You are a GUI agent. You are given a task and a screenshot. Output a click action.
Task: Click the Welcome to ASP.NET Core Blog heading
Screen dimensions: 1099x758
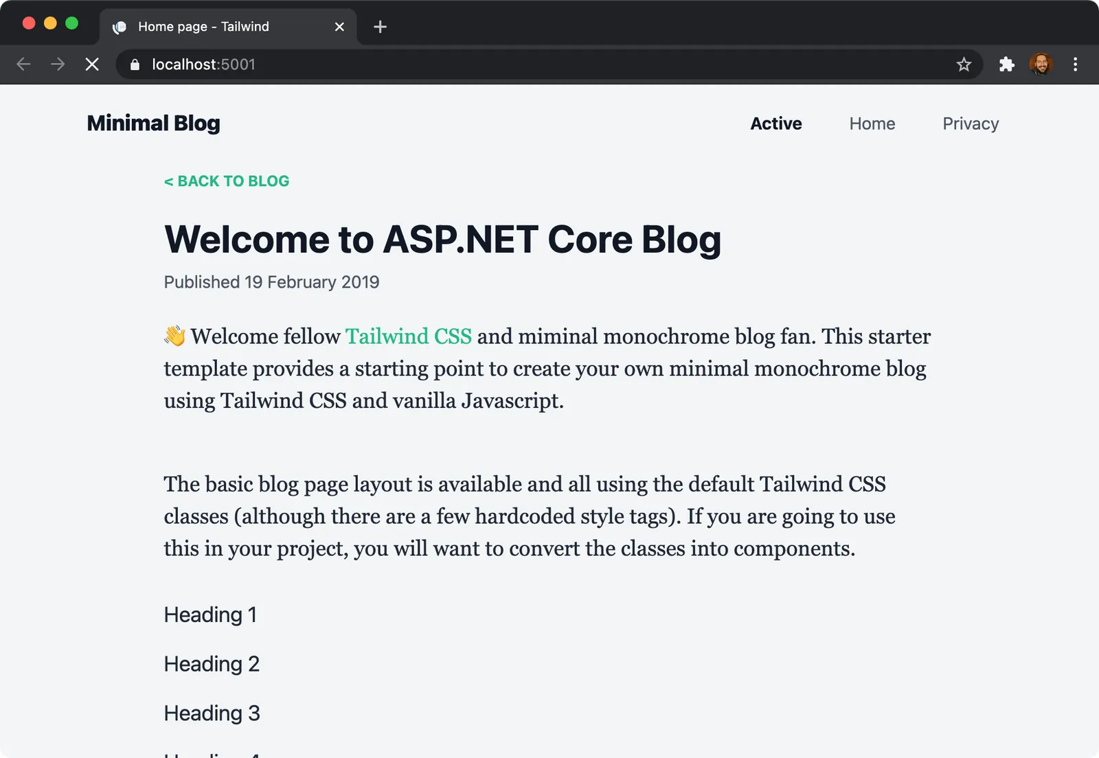[x=443, y=240]
